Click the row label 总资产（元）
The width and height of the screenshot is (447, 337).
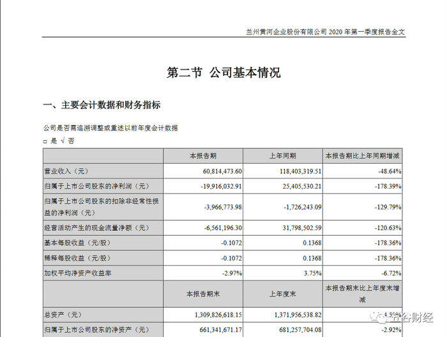tap(63, 315)
